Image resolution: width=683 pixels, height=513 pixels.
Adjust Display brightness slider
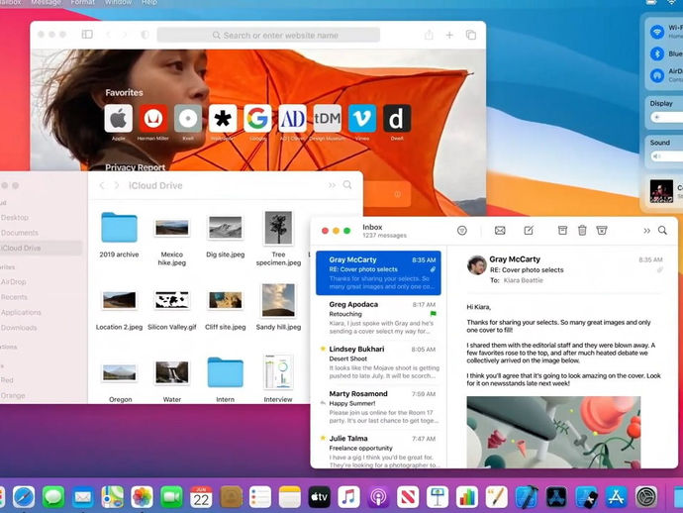click(x=666, y=117)
